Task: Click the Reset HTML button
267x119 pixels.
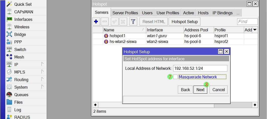Action: (153, 22)
